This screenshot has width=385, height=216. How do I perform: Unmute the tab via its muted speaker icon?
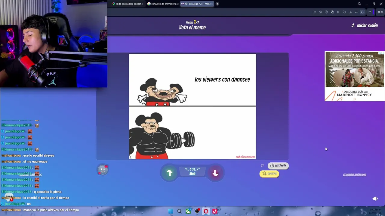click(186, 4)
